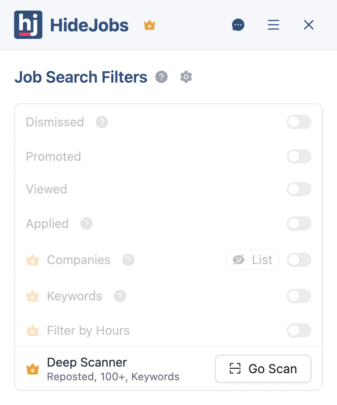The image size is (337, 405).
Task: Click the help icon beside Job Search Filters
Action: (161, 77)
